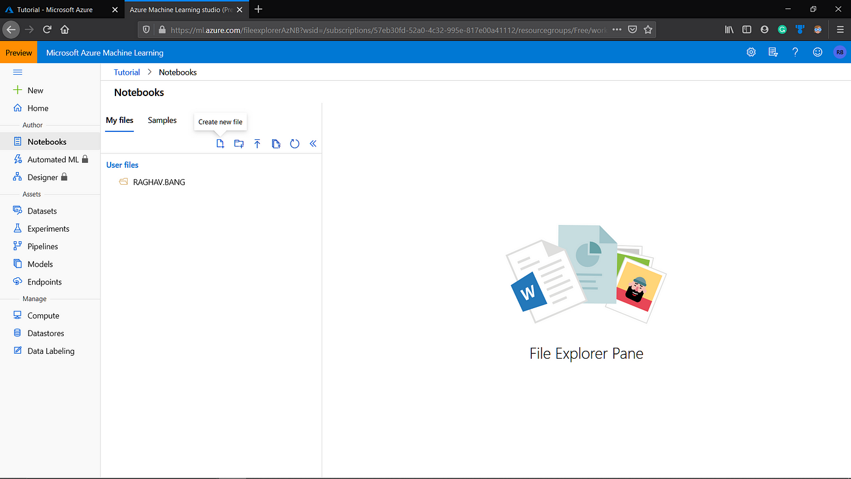Select Notebooks in the sidebar
The image size is (851, 479).
[x=50, y=142]
